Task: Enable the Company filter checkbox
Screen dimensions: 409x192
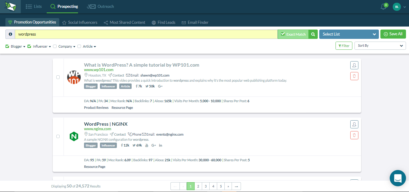Action: tap(55, 46)
